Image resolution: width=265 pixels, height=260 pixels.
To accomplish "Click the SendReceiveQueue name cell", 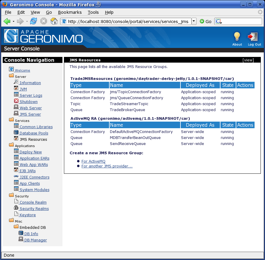I will tap(128, 144).
